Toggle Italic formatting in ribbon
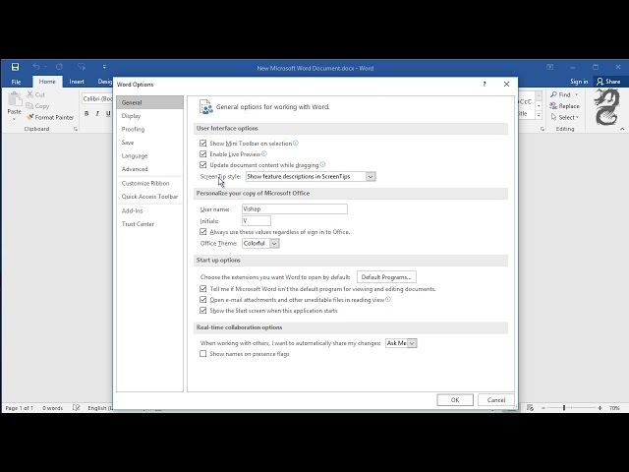Image resolution: width=629 pixels, height=472 pixels. 97,114
